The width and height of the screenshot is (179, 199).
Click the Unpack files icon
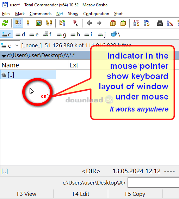123,23
